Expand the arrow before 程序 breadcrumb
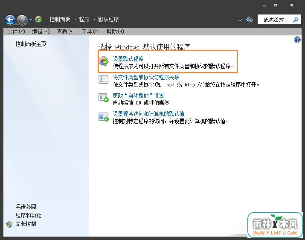The height and width of the screenshot is (240, 305). click(75, 20)
